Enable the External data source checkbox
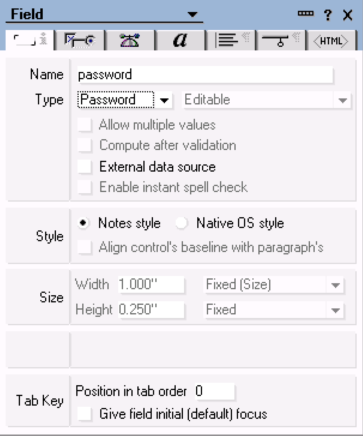Viewport: 363px width, 436px height. coord(84,166)
